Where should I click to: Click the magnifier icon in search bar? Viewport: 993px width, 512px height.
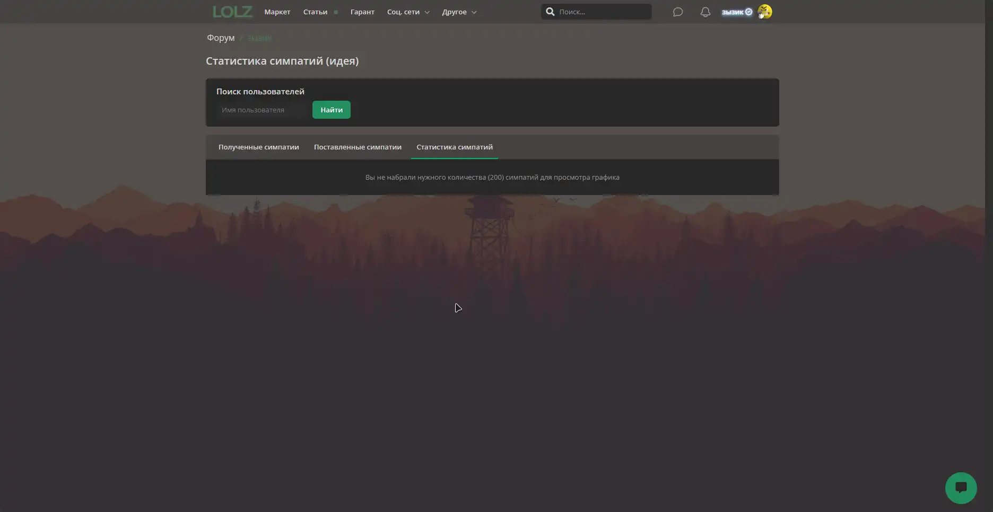point(550,12)
